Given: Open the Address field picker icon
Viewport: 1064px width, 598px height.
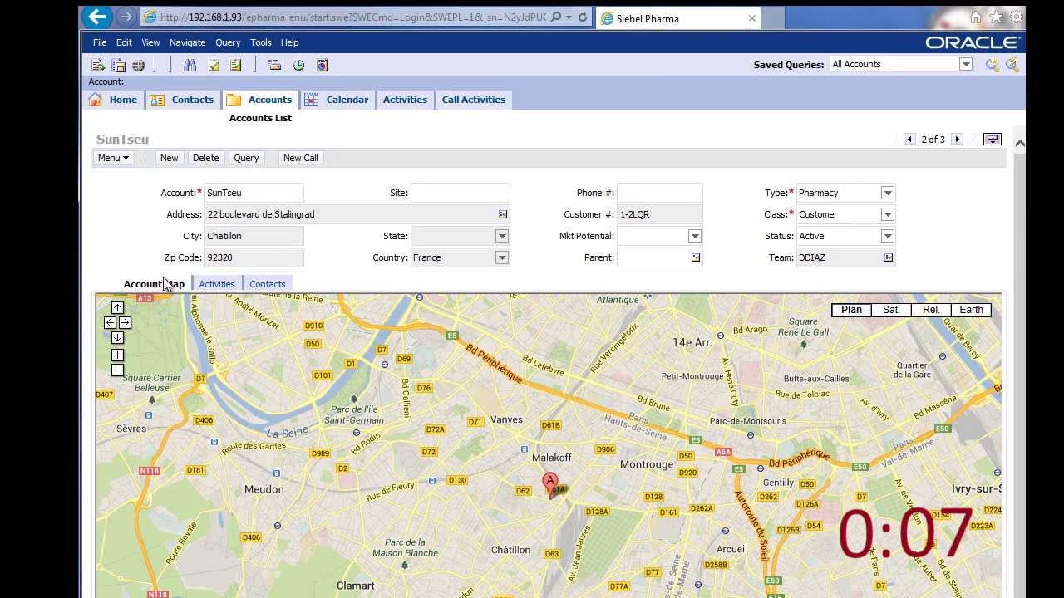Looking at the screenshot, I should (x=502, y=214).
